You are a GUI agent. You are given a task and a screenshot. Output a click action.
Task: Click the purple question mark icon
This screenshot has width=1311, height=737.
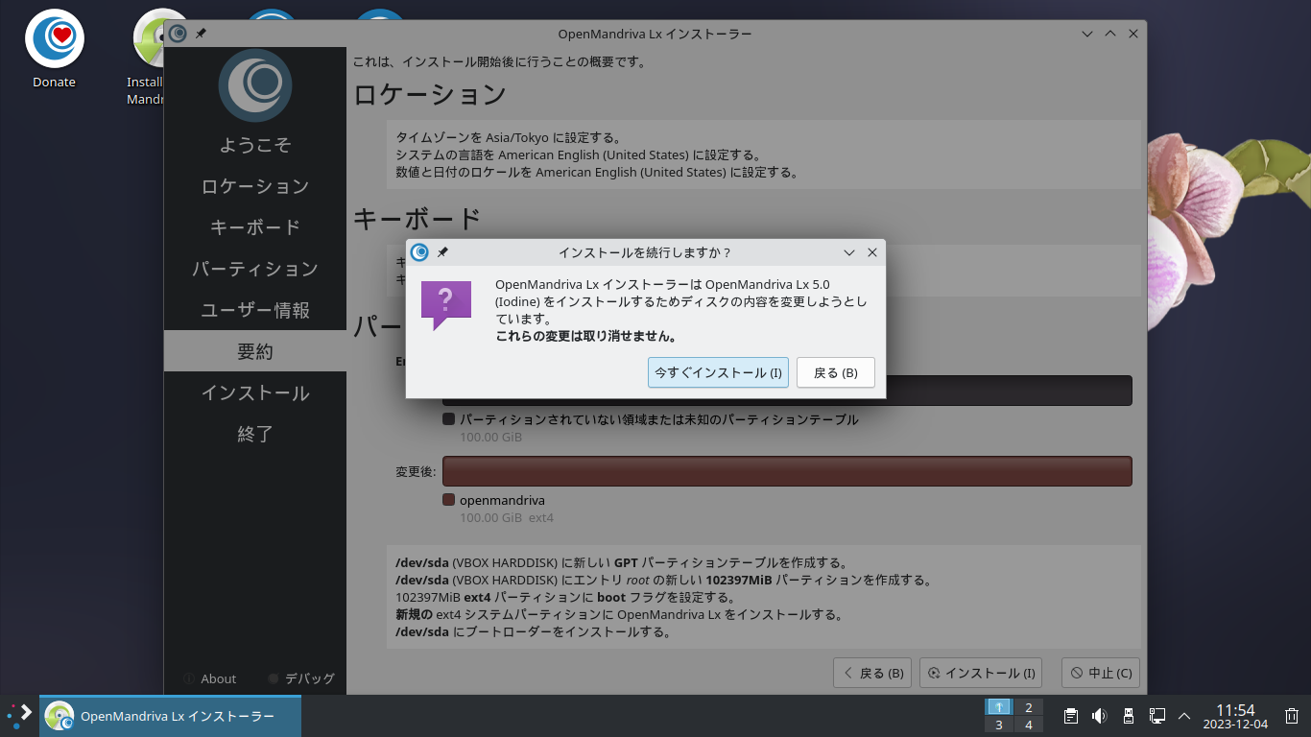[x=446, y=306]
